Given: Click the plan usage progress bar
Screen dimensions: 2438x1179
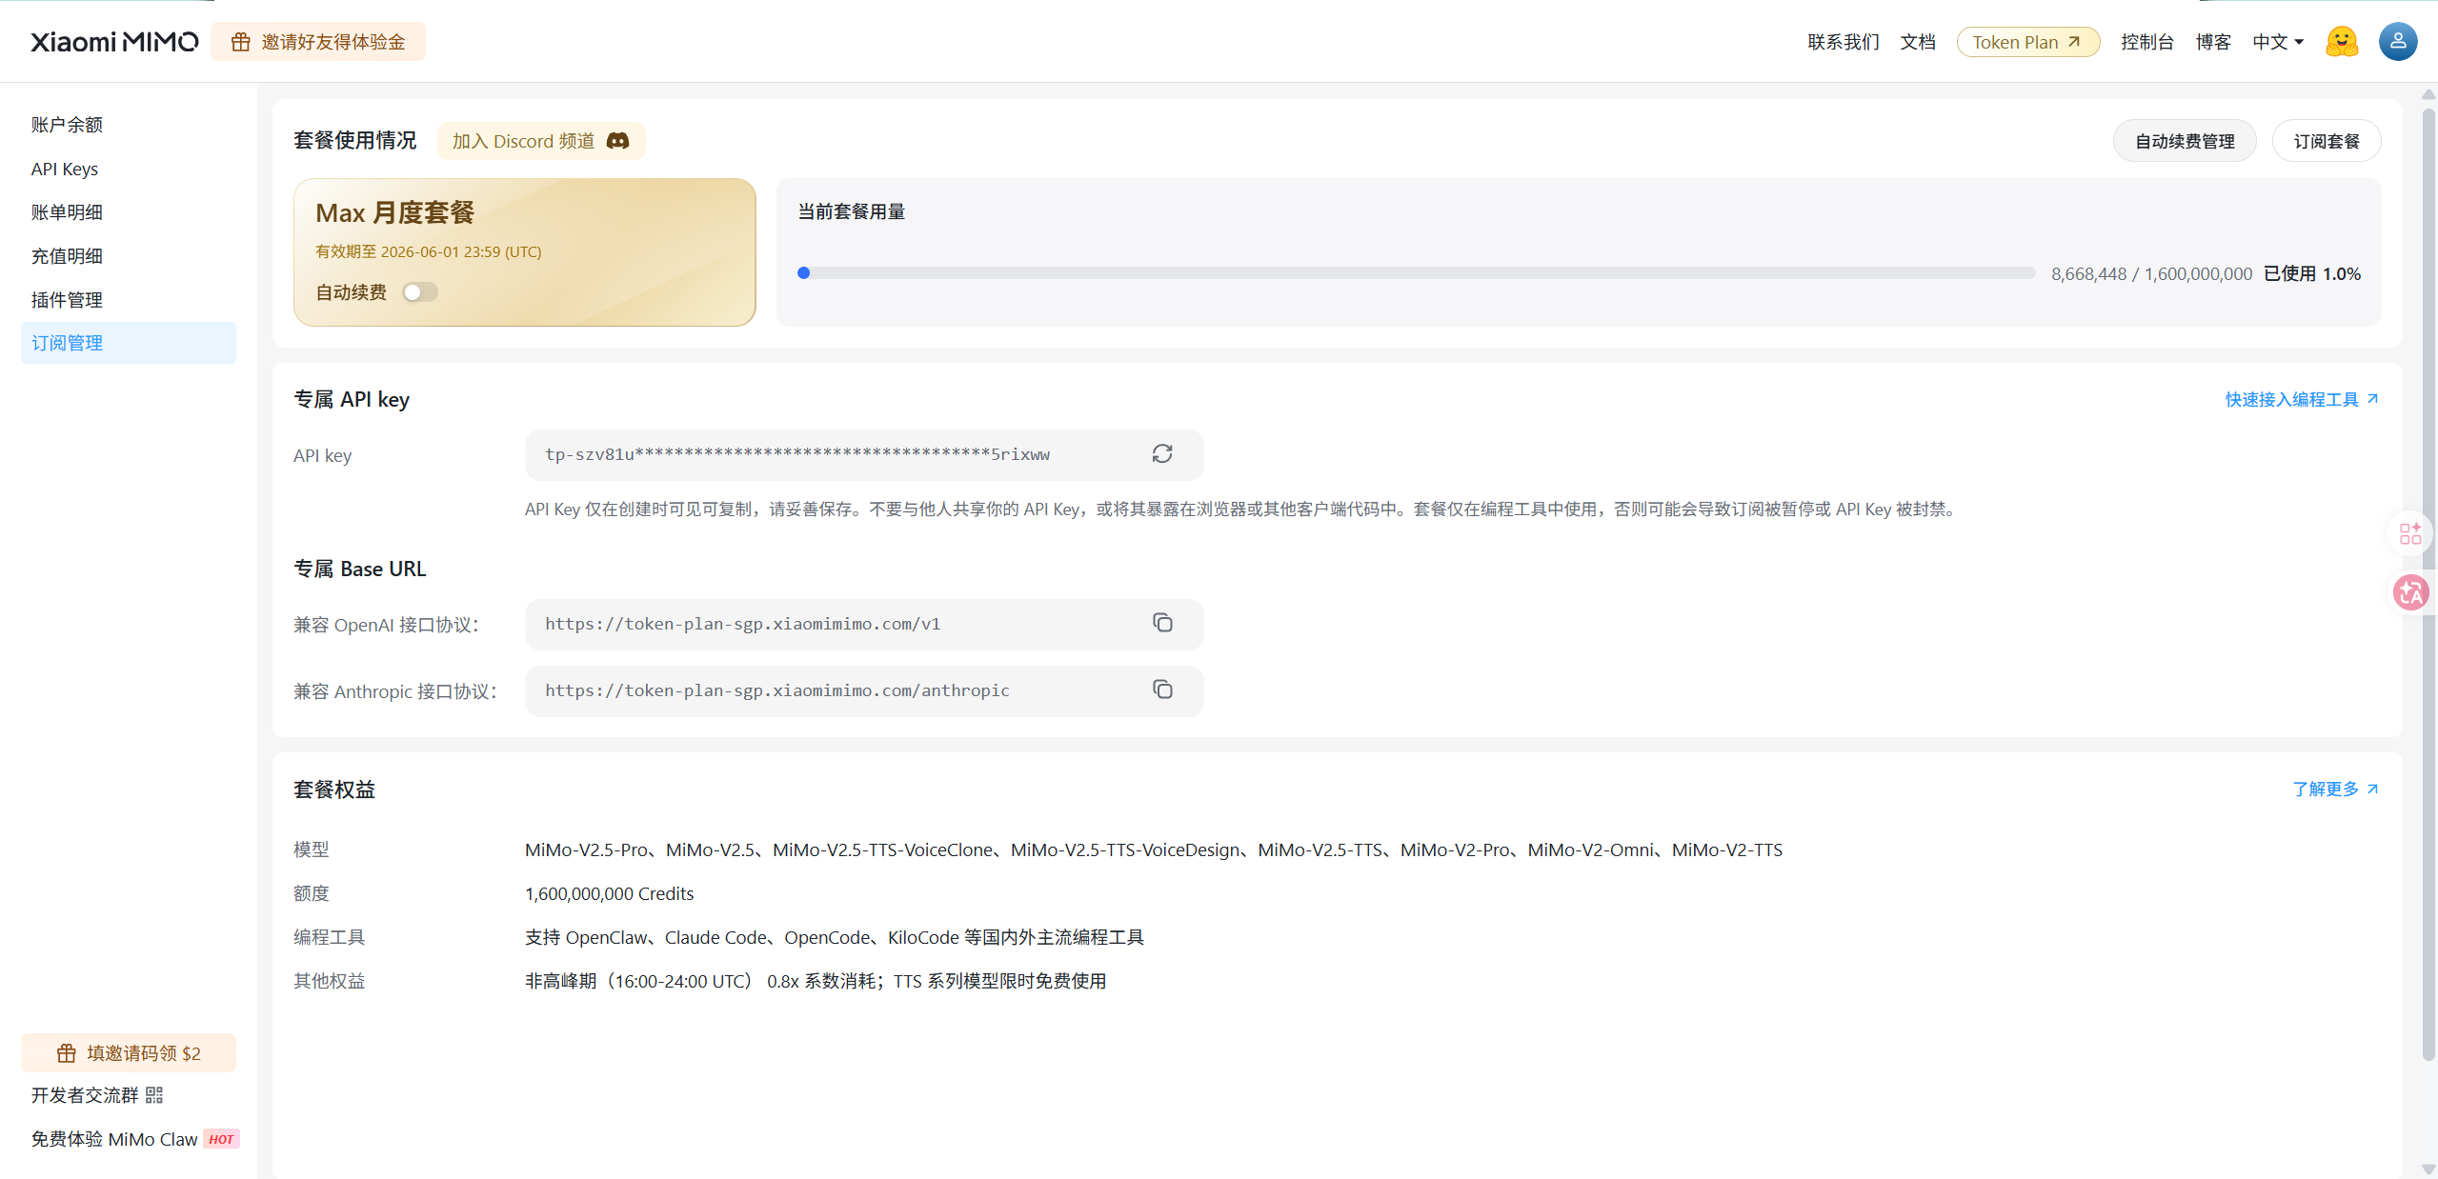Looking at the screenshot, I should (x=1417, y=273).
